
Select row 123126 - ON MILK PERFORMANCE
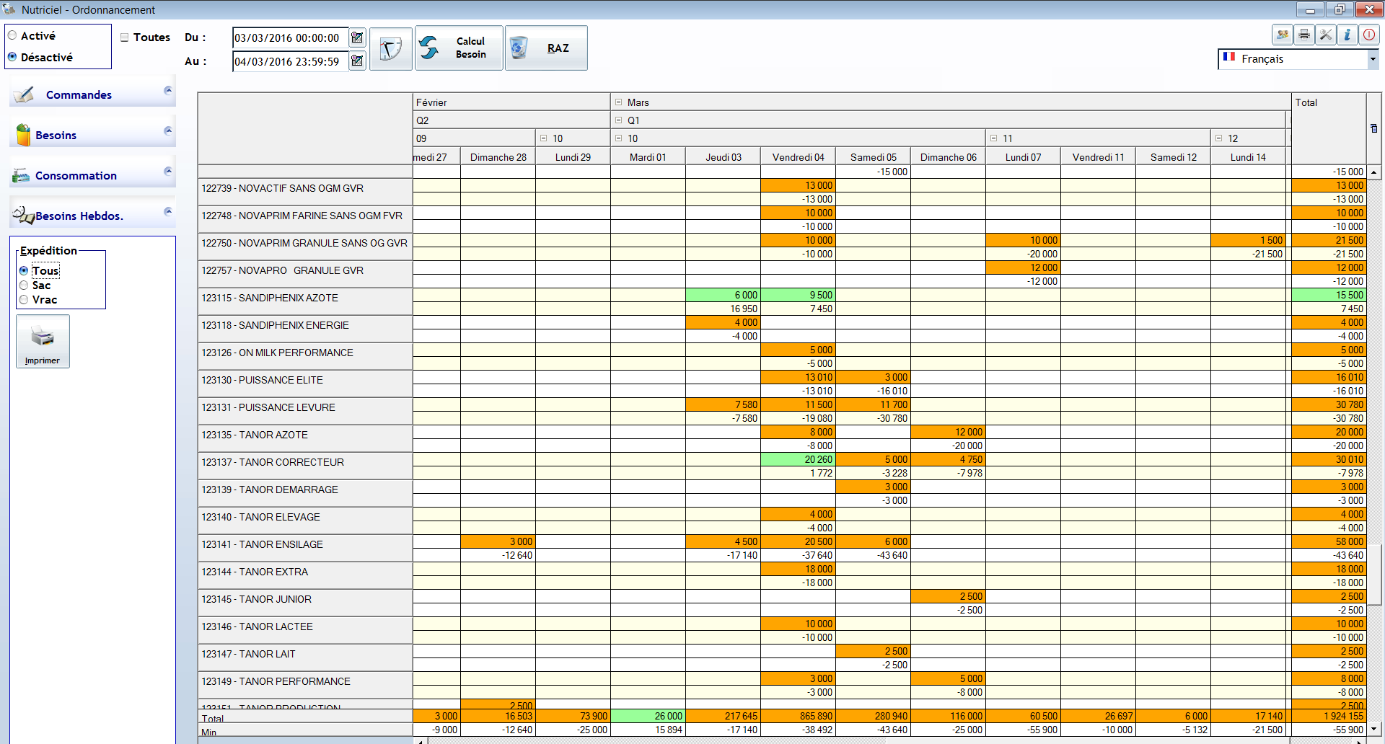tap(305, 357)
